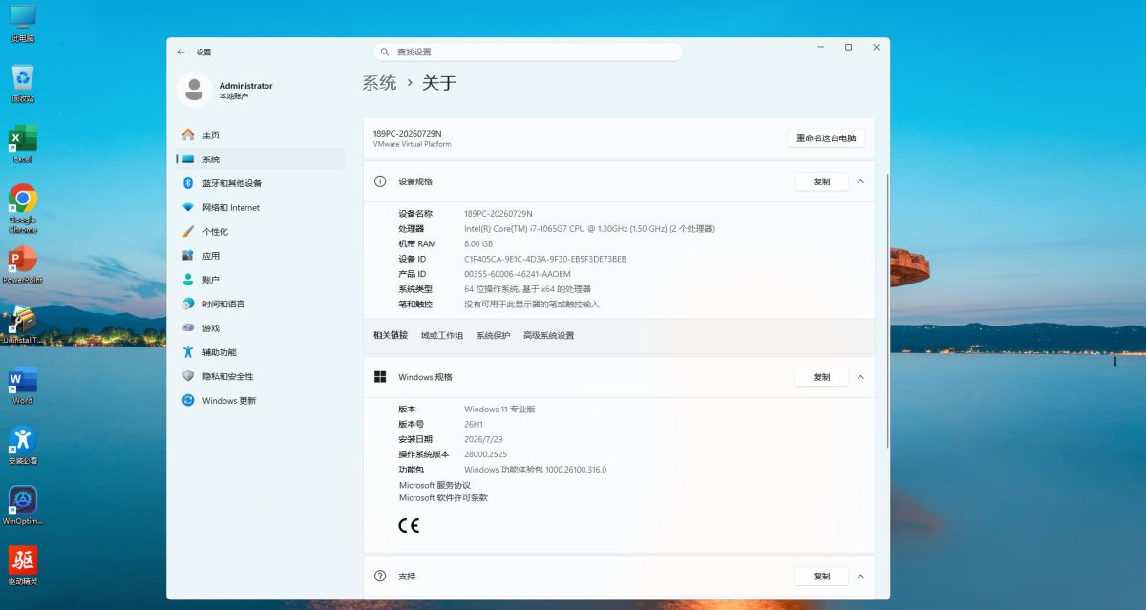Open 辅助功能 settings
This screenshot has width=1146, height=610.
pyautogui.click(x=261, y=352)
